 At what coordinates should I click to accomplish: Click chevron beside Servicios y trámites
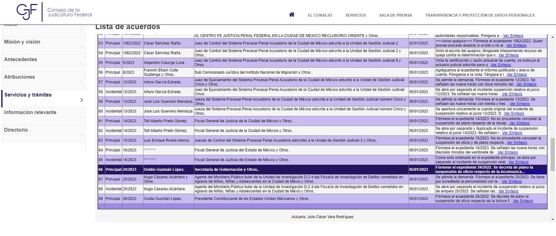(x=82, y=100)
